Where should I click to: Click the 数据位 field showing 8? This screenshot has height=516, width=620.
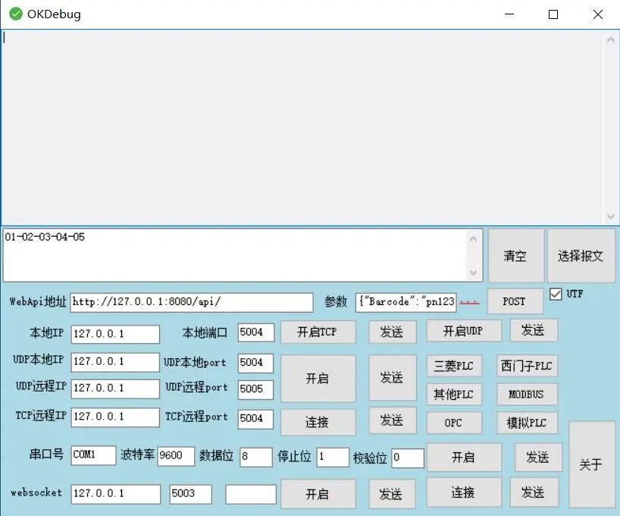(x=256, y=457)
